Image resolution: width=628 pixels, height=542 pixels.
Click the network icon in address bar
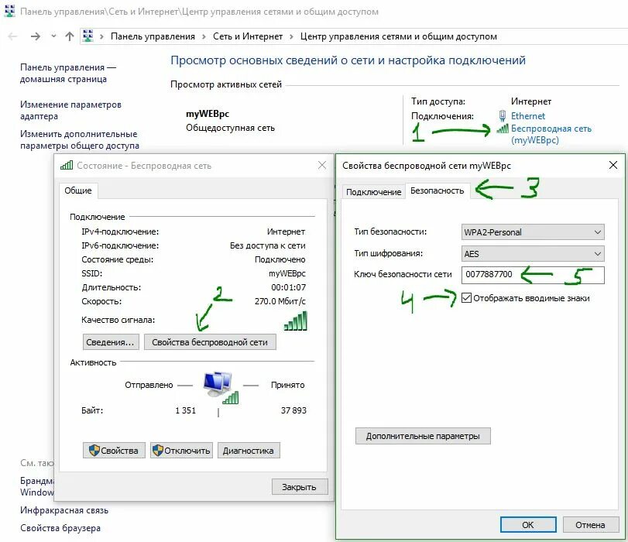88,36
